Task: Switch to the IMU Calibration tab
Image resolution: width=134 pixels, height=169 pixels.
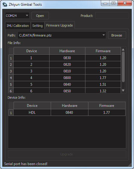Action: point(18,26)
